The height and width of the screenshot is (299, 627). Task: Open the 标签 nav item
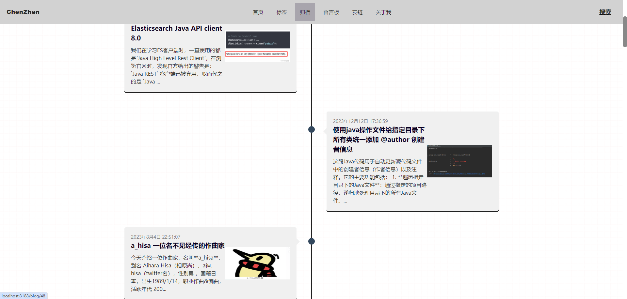(x=281, y=12)
